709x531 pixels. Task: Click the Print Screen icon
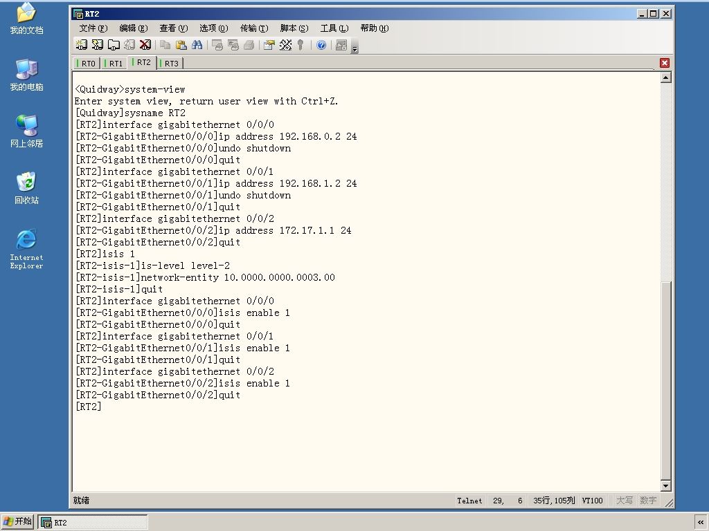pos(217,45)
